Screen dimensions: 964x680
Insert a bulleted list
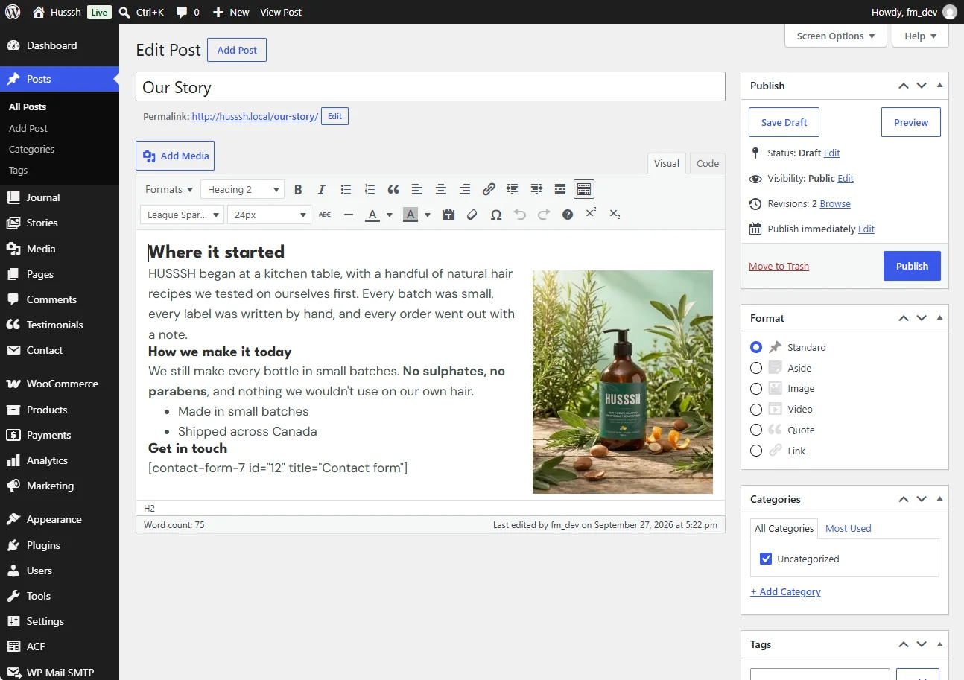(346, 190)
